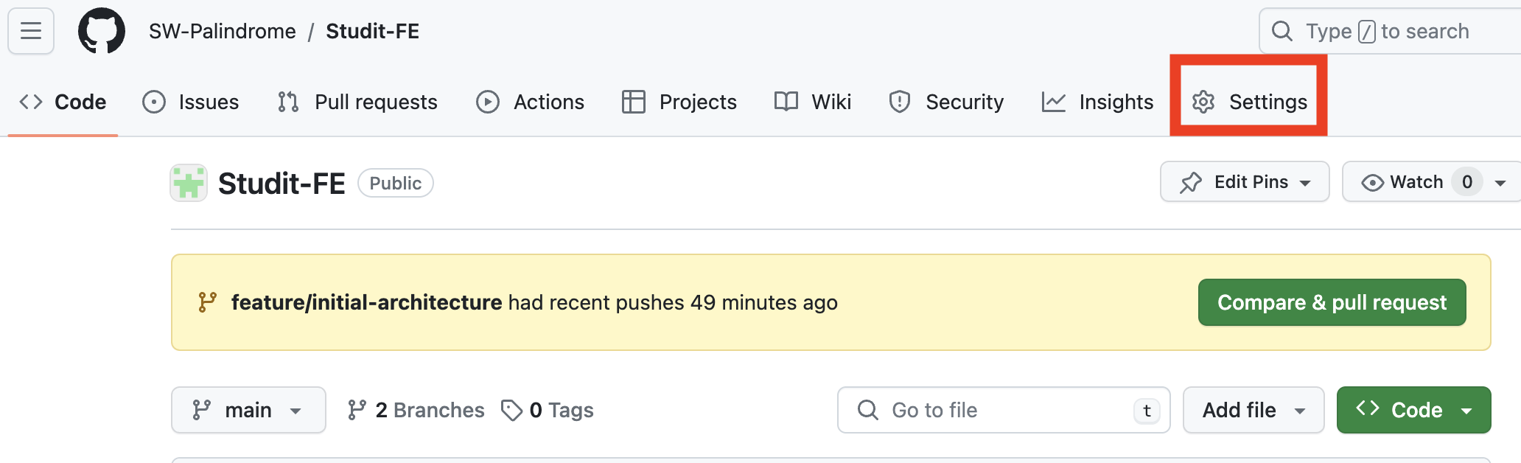Open the hamburger navigation menu
Screen dimensions: 1521x463
click(x=31, y=31)
